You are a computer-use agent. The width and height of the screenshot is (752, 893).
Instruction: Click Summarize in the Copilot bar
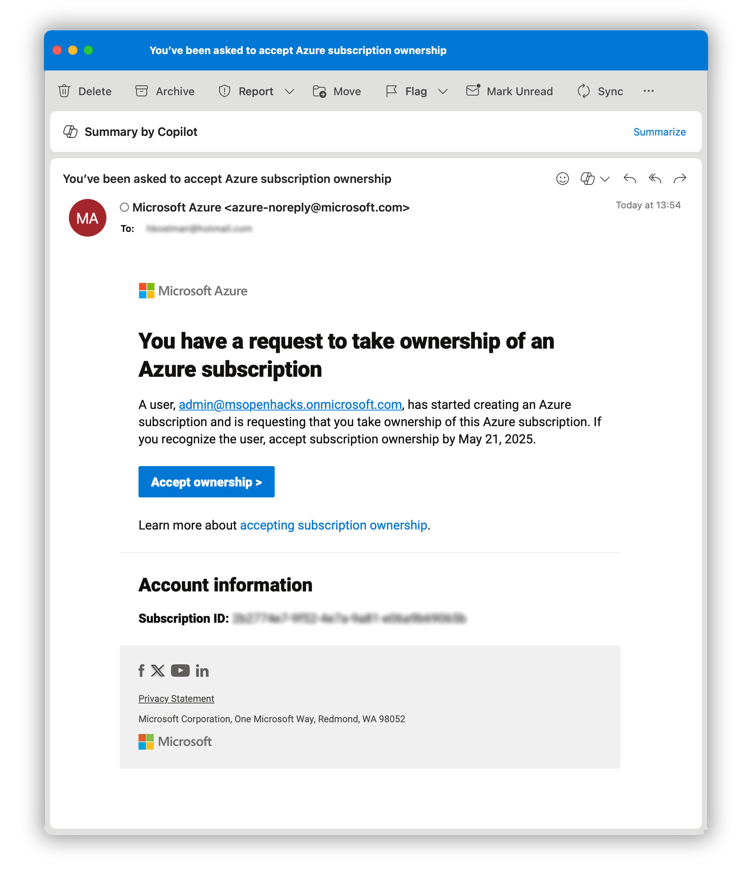coord(660,132)
